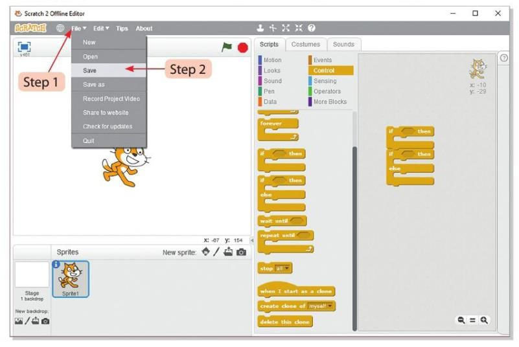
Task: Choose Save from File menu
Action: pos(109,71)
